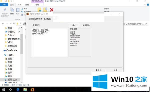Open recent locations dropdown arrow
Viewport: 150px width, 92px height.
click(11, 24)
